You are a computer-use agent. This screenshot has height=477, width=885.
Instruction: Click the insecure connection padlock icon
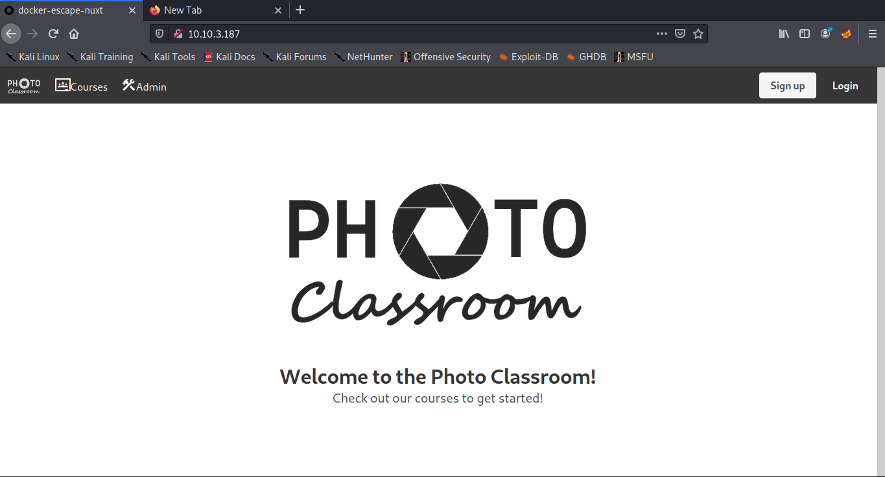point(178,34)
